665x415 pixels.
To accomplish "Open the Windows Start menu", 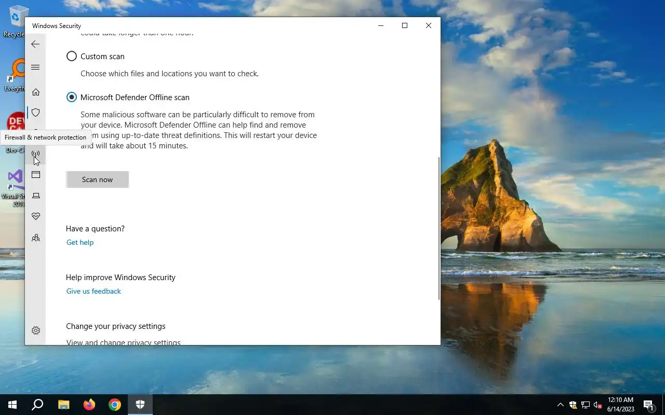I will 12,405.
